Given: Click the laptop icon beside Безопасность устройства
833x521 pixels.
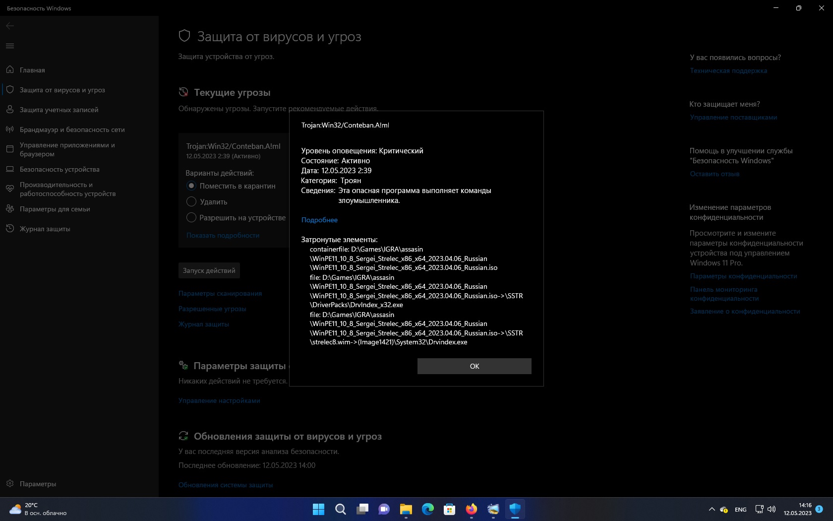Looking at the screenshot, I should point(10,169).
